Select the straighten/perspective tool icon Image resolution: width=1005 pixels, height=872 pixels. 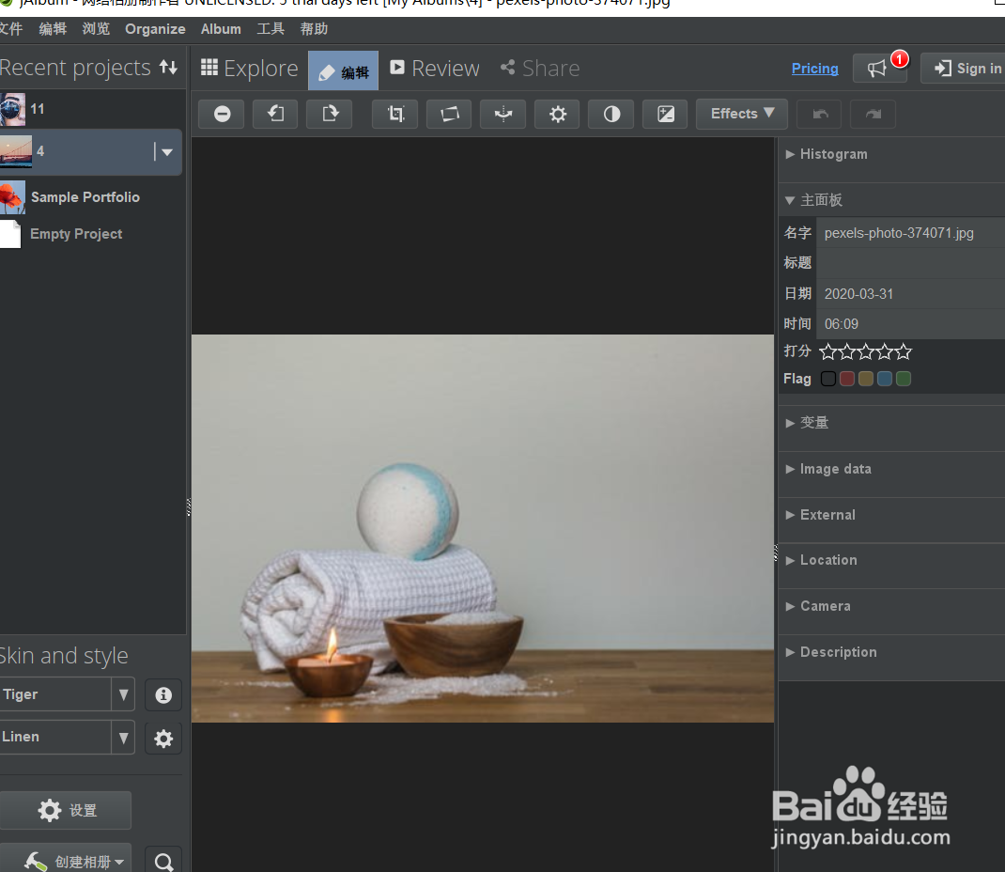click(x=449, y=114)
